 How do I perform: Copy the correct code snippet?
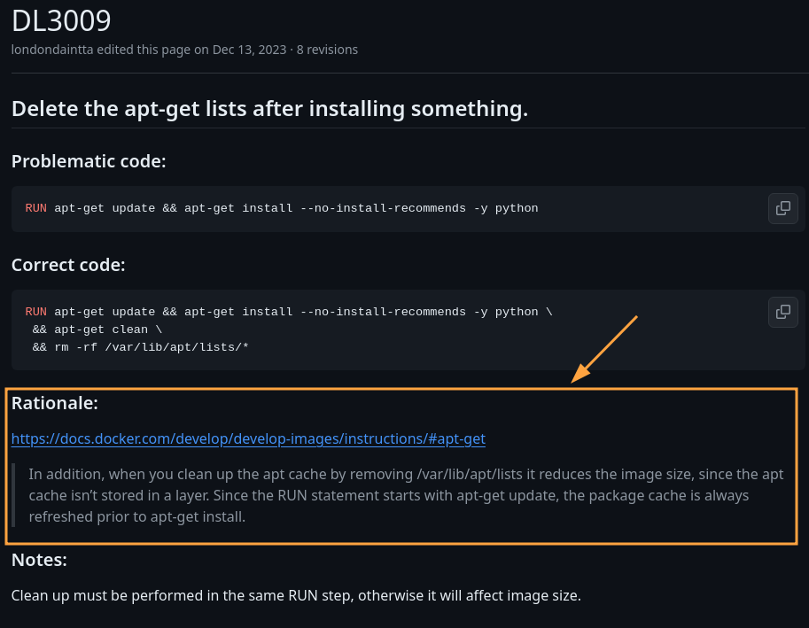click(782, 312)
